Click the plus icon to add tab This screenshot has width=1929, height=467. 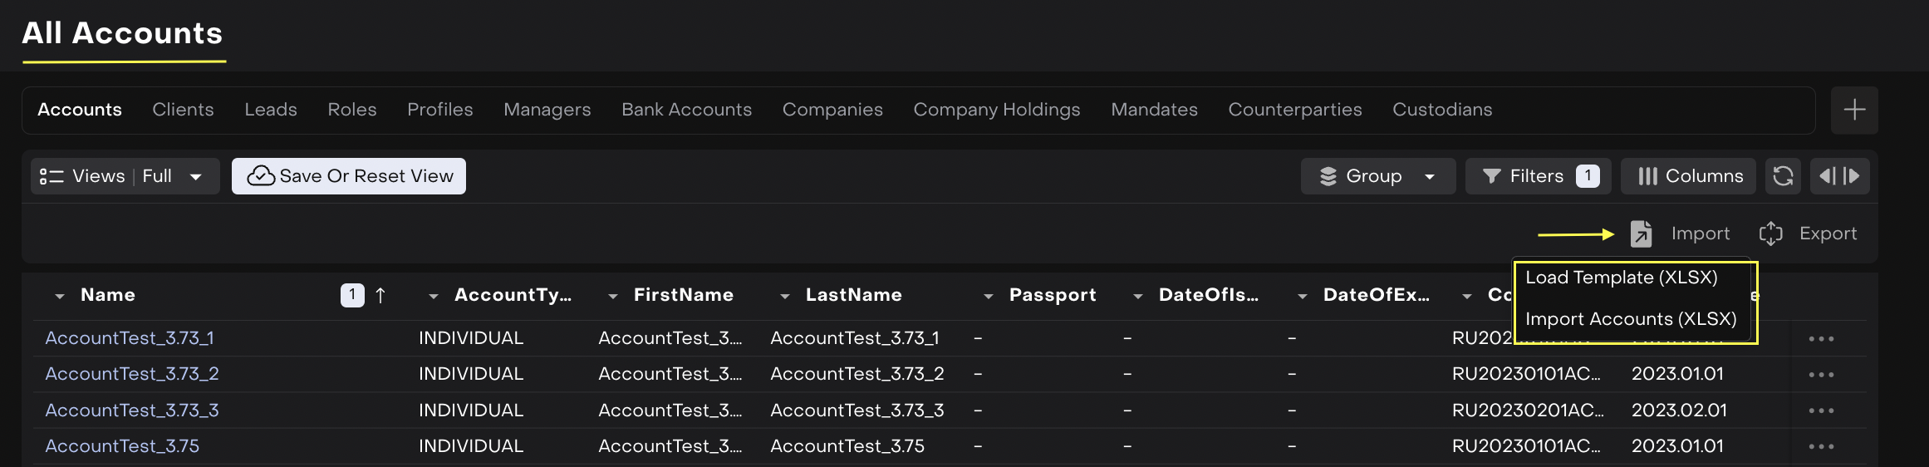click(1854, 110)
